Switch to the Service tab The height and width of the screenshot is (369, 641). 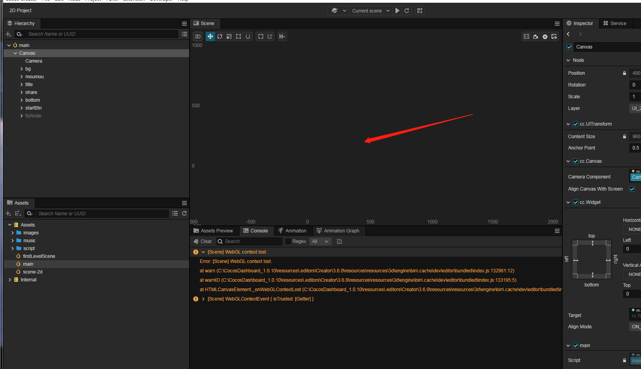pos(615,23)
